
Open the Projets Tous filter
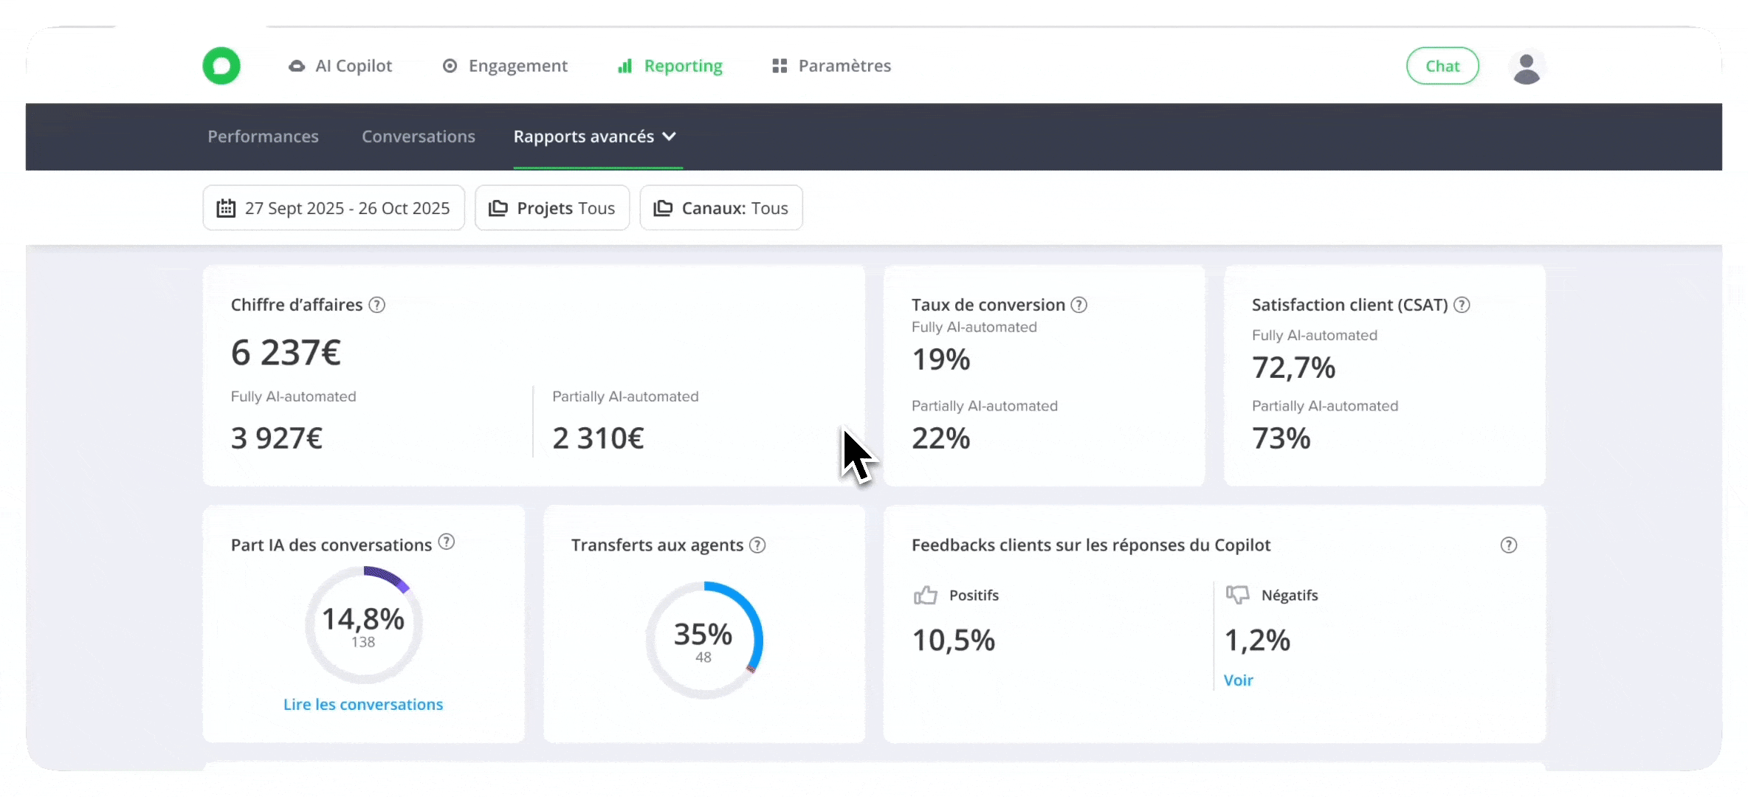pyautogui.click(x=552, y=207)
